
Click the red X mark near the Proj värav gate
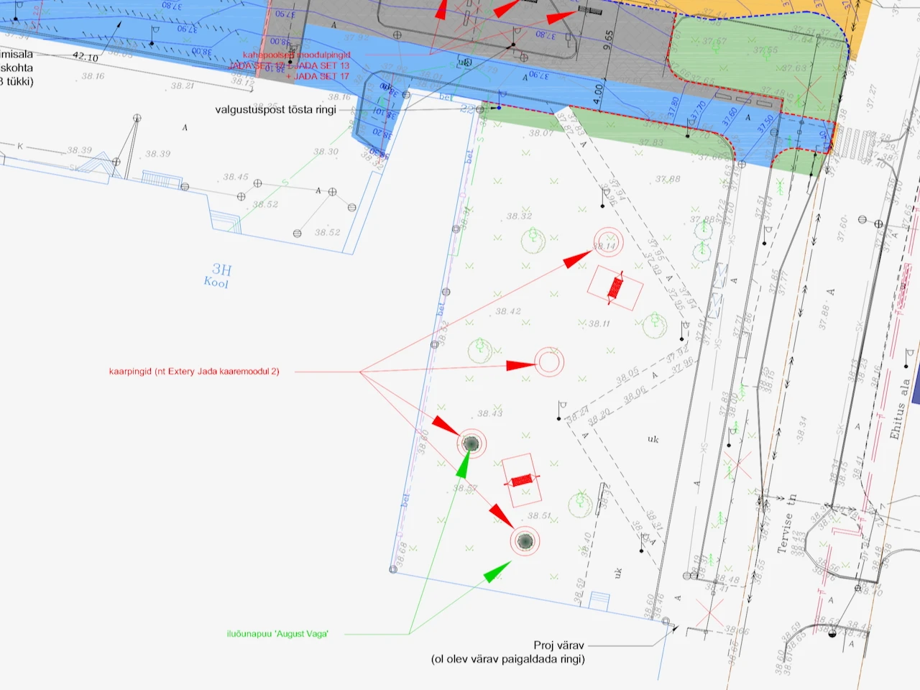tap(709, 613)
